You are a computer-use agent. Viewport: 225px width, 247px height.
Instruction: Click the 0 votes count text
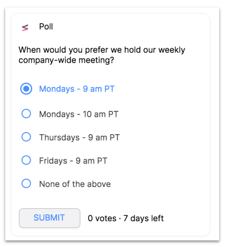click(102, 218)
